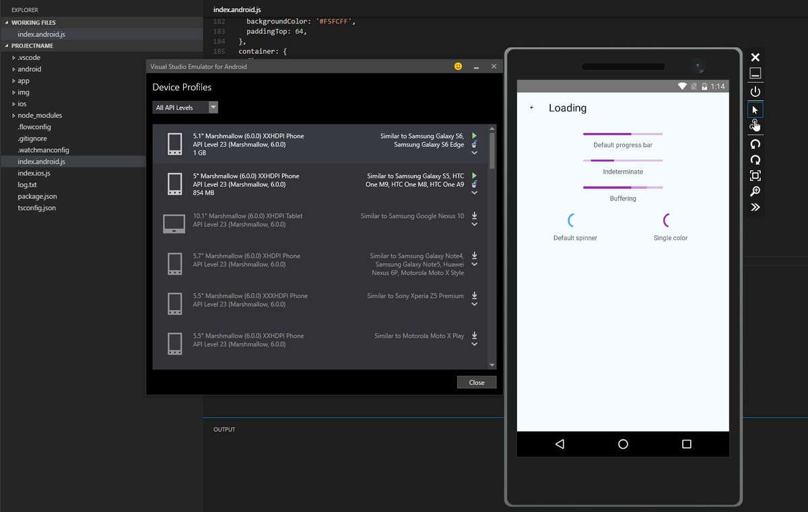Expand details for 5.7" Galaxy Note4 profile
Image resolution: width=808 pixels, height=512 pixels.
pos(475,264)
